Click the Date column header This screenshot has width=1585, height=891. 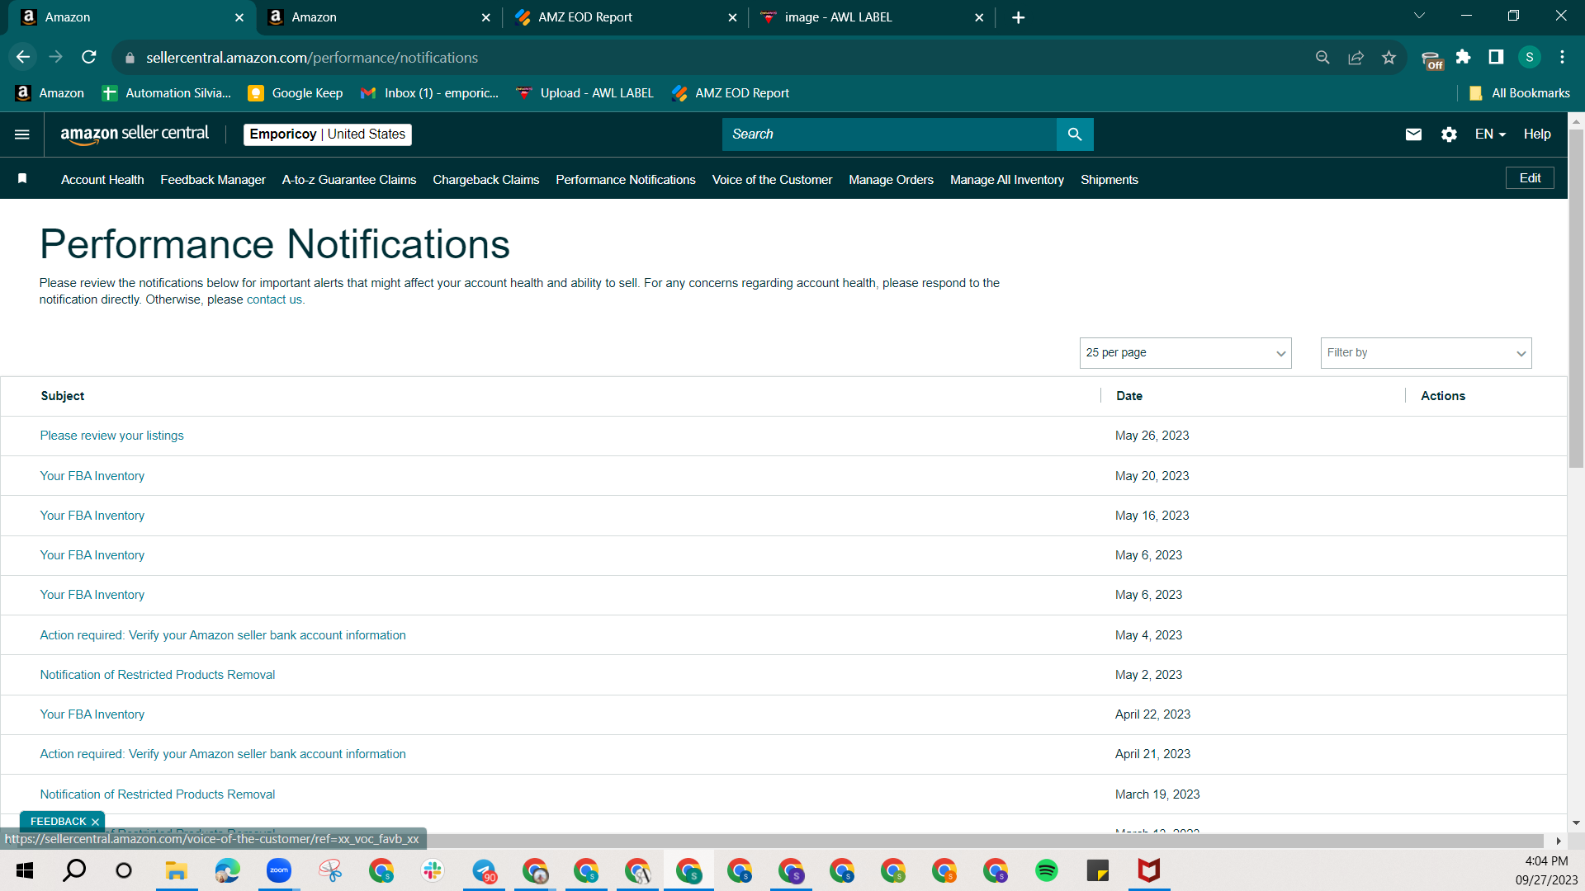pos(1129,396)
